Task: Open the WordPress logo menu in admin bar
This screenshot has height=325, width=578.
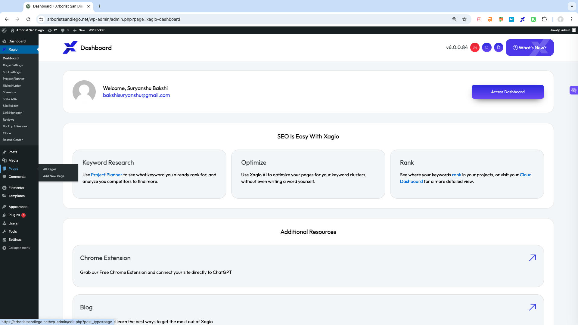Action: point(4,30)
